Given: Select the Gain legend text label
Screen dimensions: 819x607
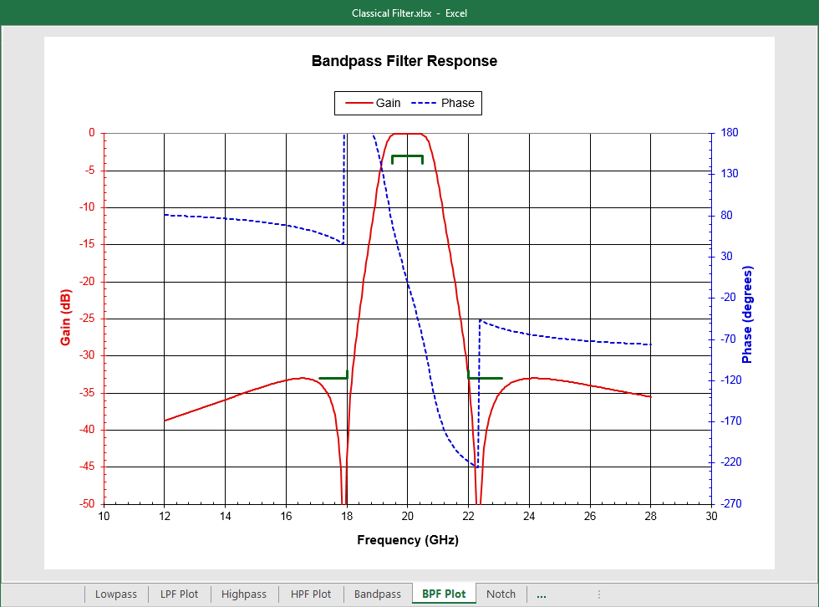Looking at the screenshot, I should click(x=388, y=103).
